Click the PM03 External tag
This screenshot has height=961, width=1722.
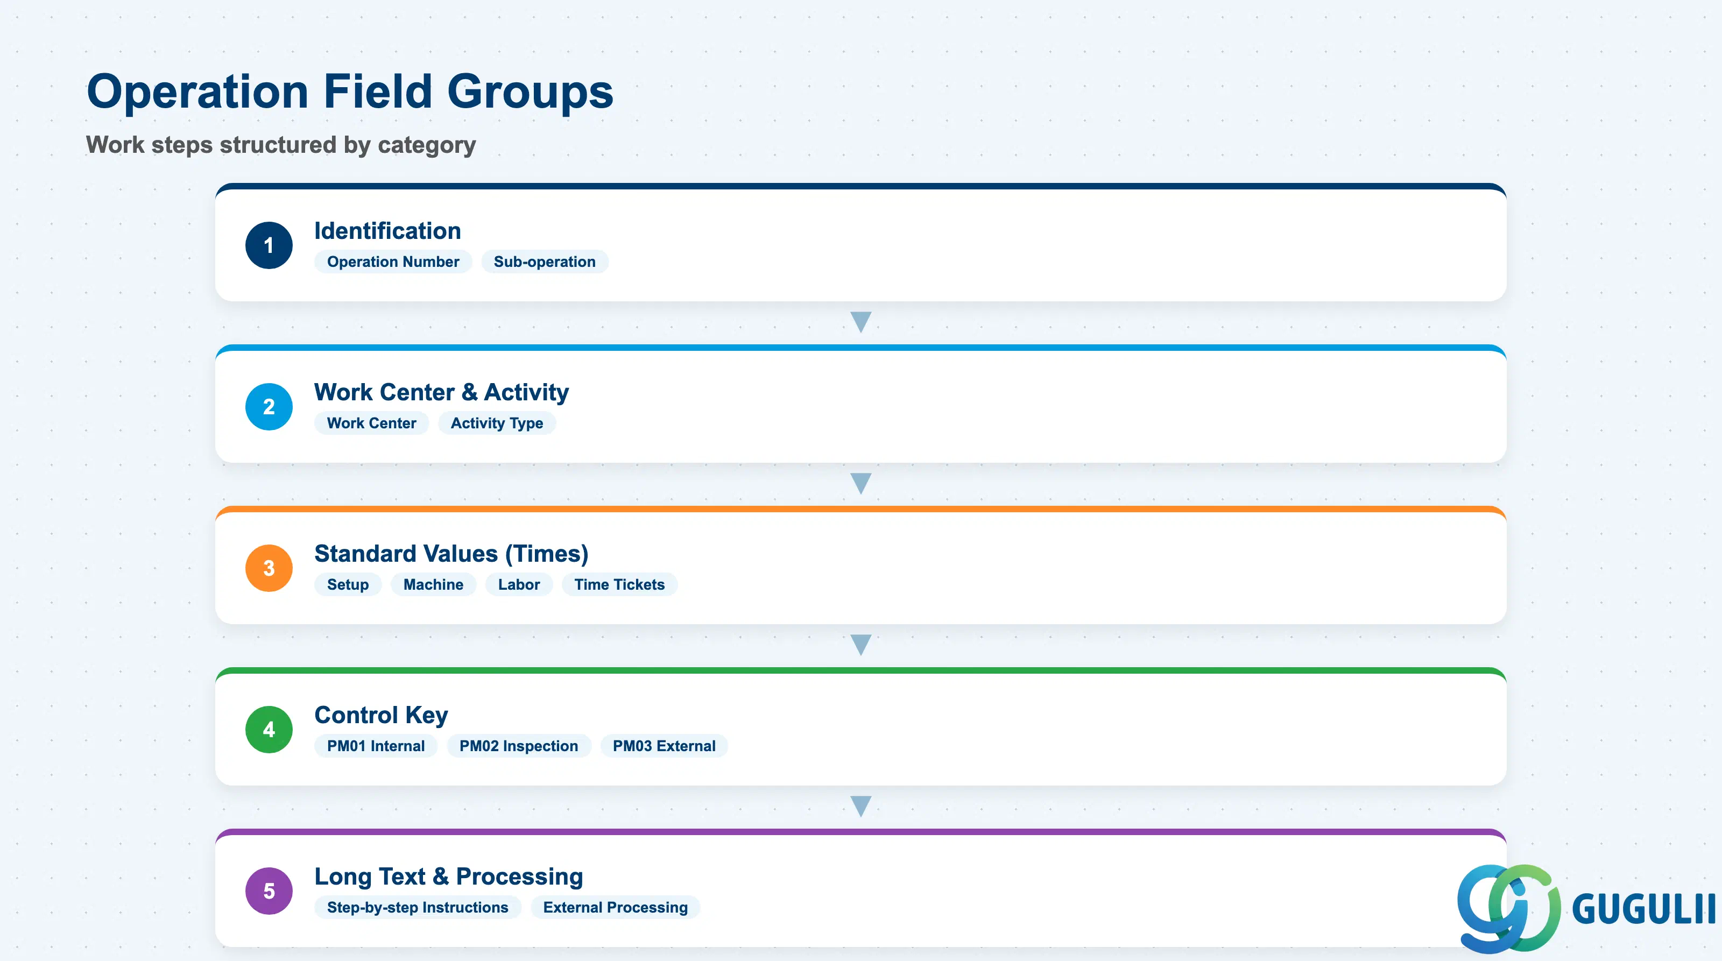click(x=664, y=746)
